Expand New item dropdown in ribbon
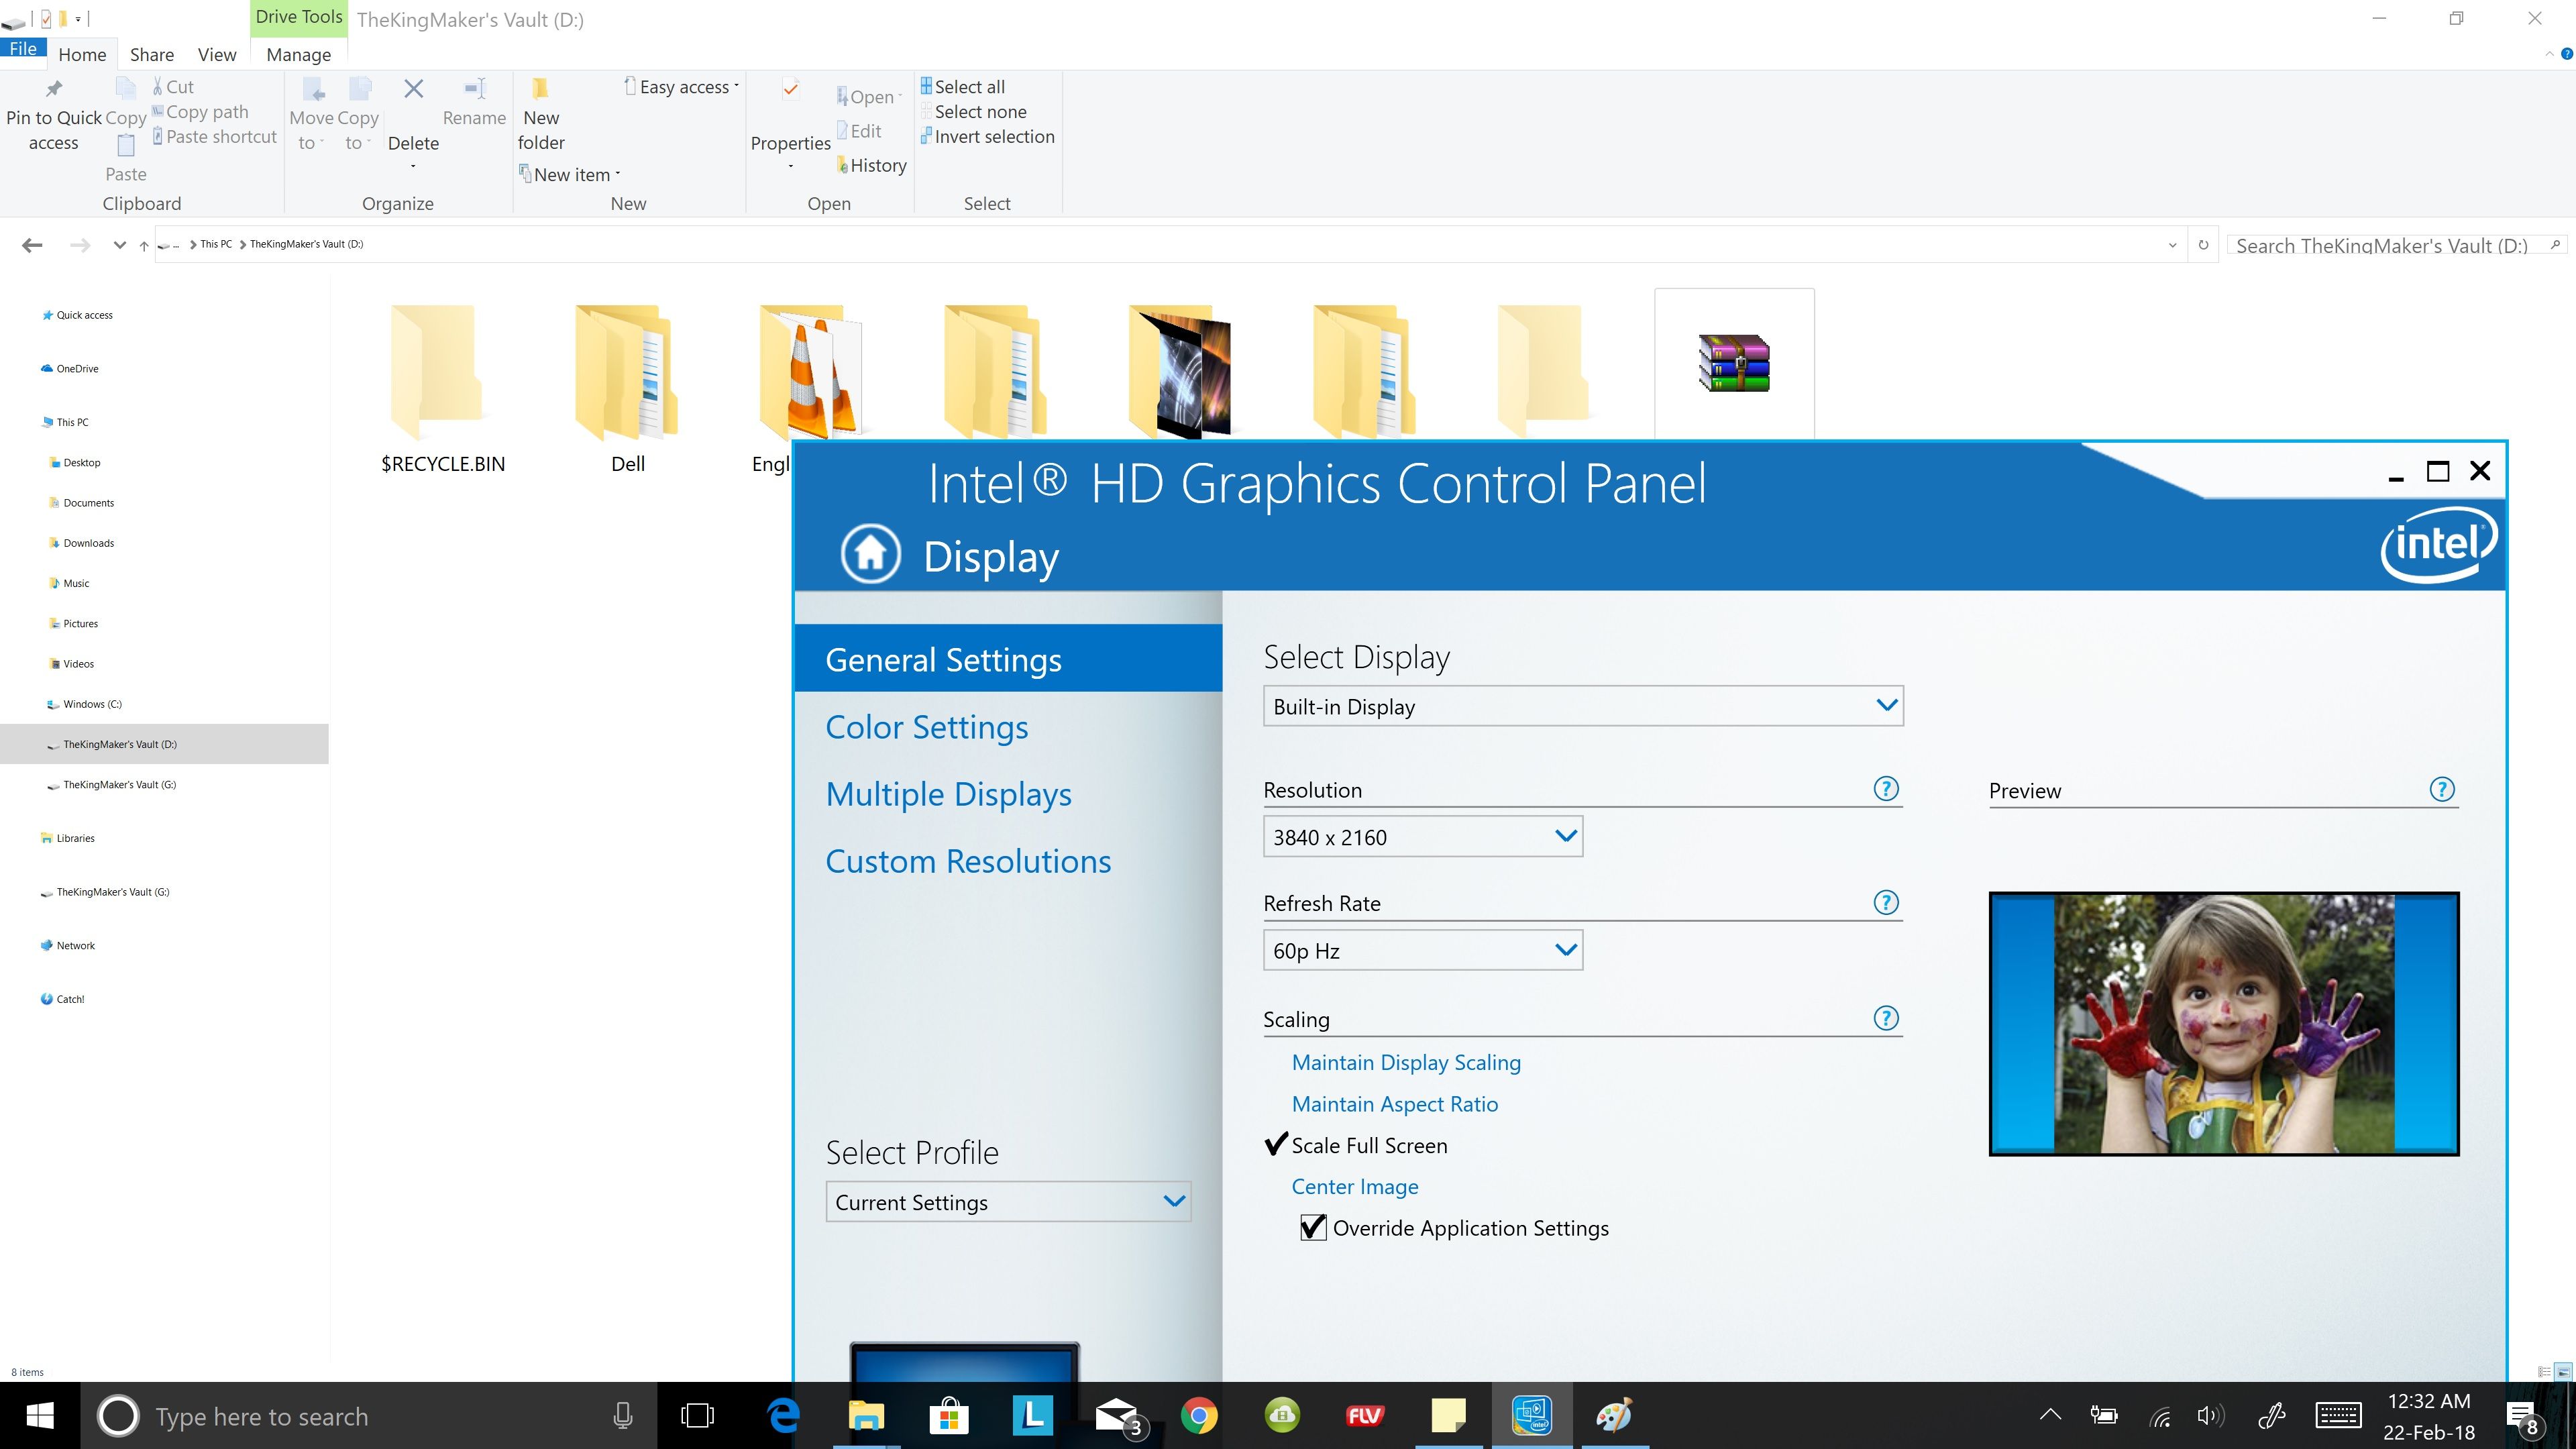This screenshot has height=1449, width=2576. coord(570,174)
